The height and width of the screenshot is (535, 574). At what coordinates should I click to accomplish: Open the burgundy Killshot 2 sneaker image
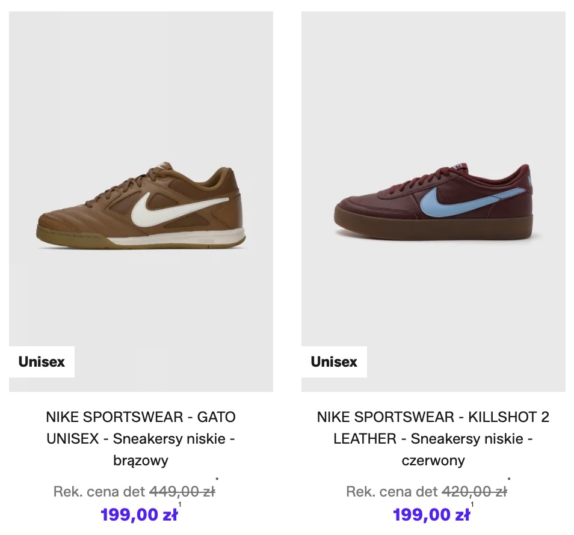(433, 204)
